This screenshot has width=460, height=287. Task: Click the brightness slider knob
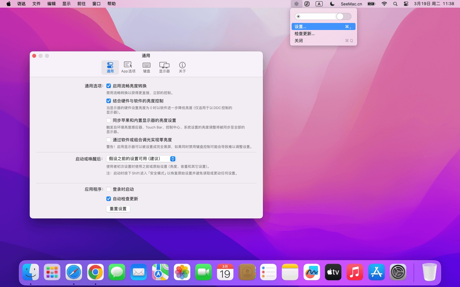click(x=340, y=16)
